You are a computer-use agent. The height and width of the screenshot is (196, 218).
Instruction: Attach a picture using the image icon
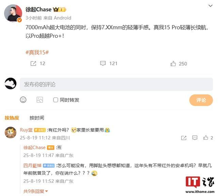pos(40,100)
